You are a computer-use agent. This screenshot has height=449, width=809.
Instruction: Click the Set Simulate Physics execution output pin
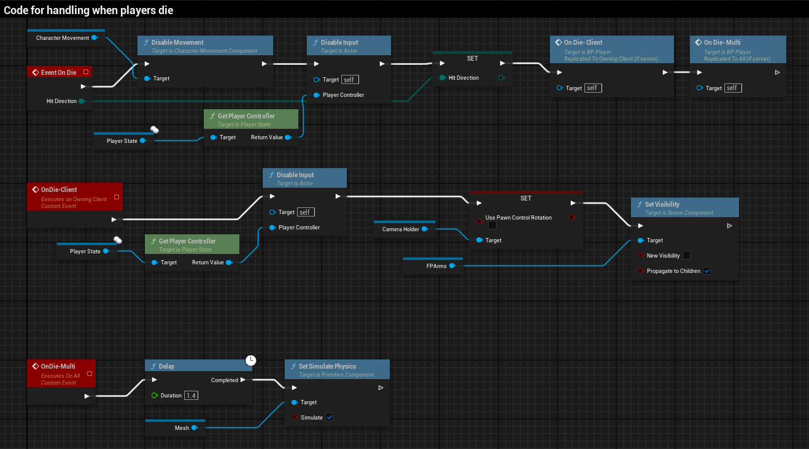pyautogui.click(x=381, y=388)
